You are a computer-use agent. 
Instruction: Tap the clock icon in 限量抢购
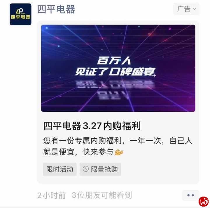click(86, 169)
